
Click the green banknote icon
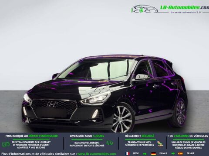click(x=6, y=144)
